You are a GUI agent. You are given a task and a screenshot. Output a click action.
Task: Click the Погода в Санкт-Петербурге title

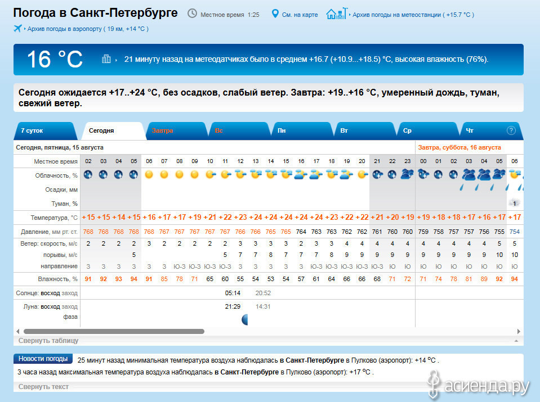point(95,13)
